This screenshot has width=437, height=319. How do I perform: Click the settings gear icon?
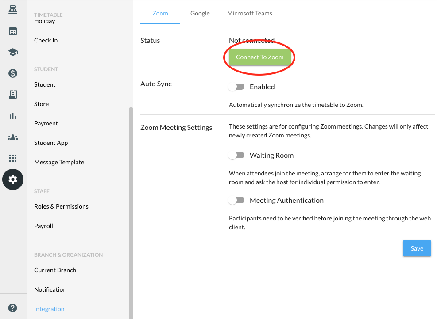click(13, 179)
